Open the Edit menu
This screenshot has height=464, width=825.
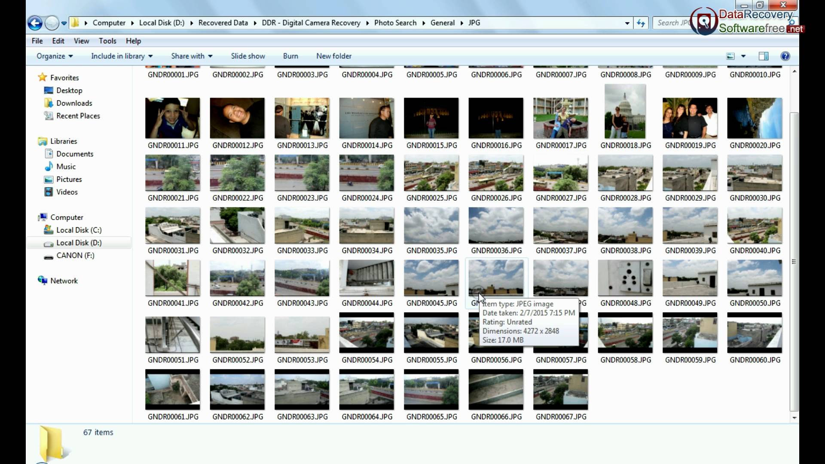click(x=58, y=41)
